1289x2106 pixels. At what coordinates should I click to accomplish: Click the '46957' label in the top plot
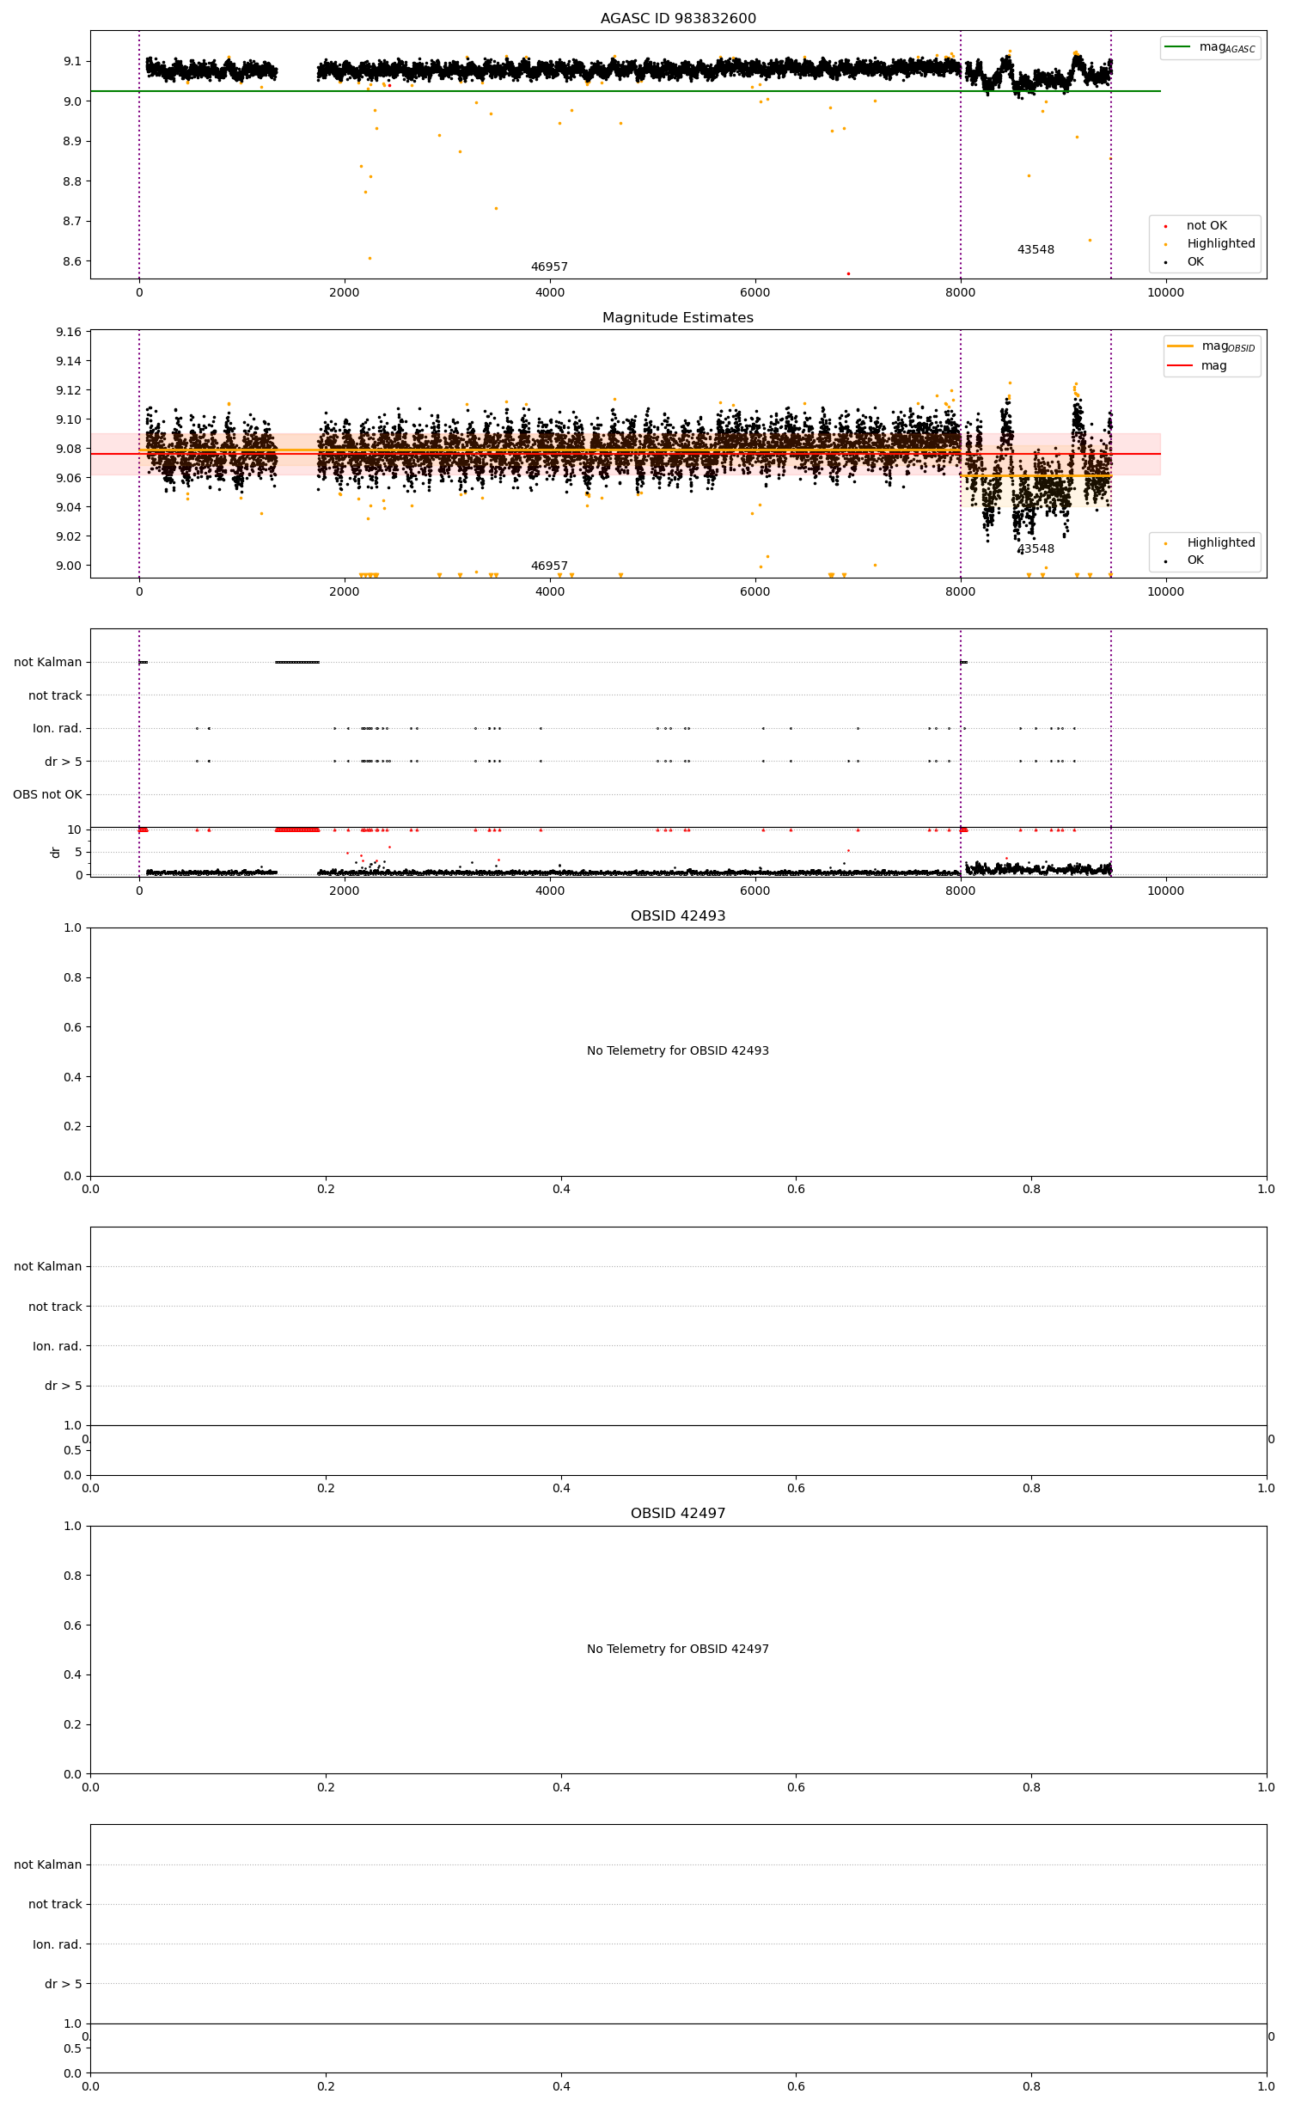549,267
